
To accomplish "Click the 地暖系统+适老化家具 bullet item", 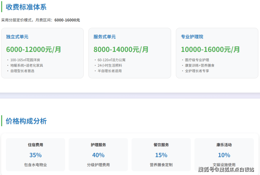I will 26,65.
